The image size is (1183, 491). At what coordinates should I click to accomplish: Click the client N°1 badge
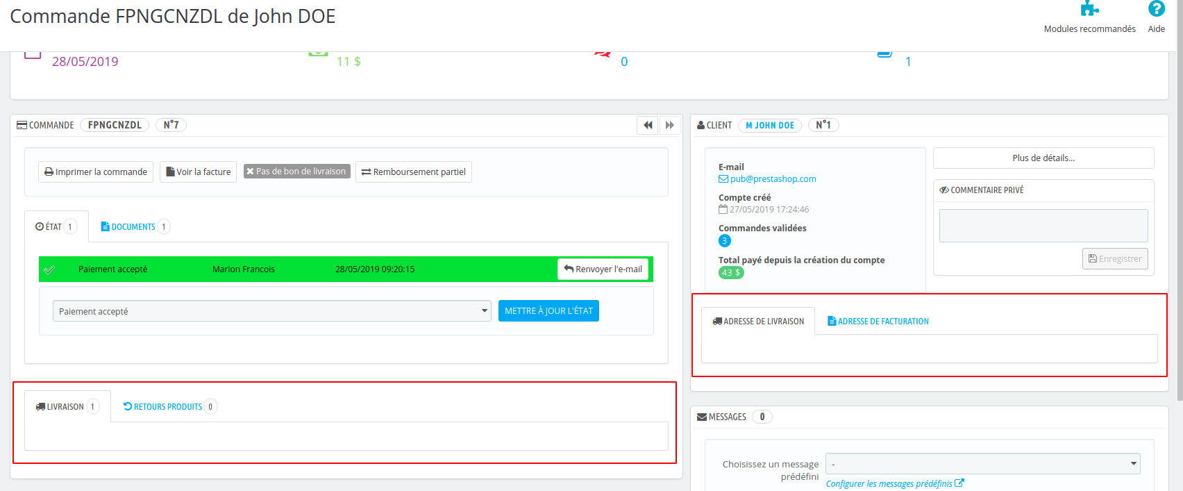coord(823,125)
